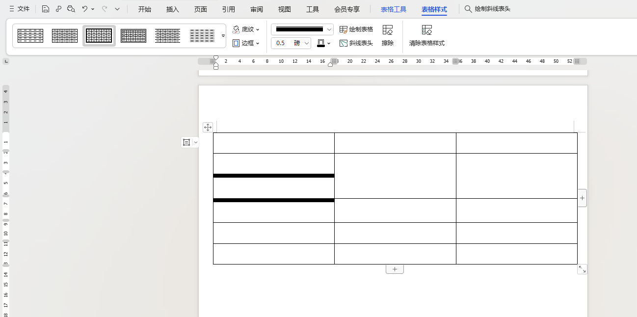
Task: Expand the layout options dropdown arrow
Action: click(x=196, y=142)
